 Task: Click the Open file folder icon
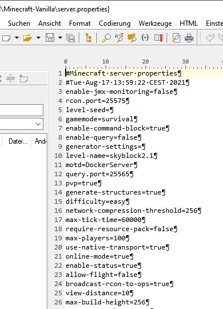pyautogui.click(x=27, y=38)
